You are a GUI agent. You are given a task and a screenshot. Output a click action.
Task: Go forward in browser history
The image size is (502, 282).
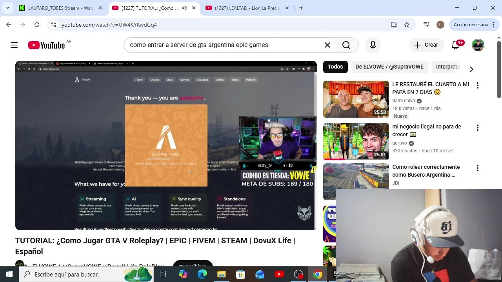click(23, 25)
